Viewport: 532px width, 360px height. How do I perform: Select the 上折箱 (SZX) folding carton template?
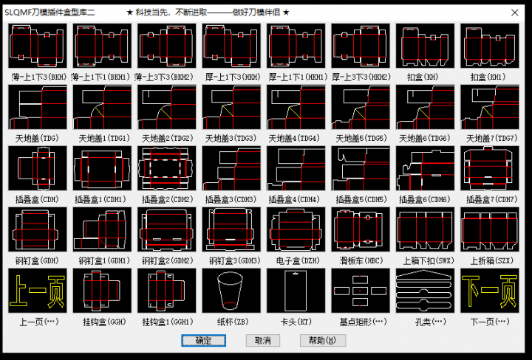pyautogui.click(x=490, y=229)
